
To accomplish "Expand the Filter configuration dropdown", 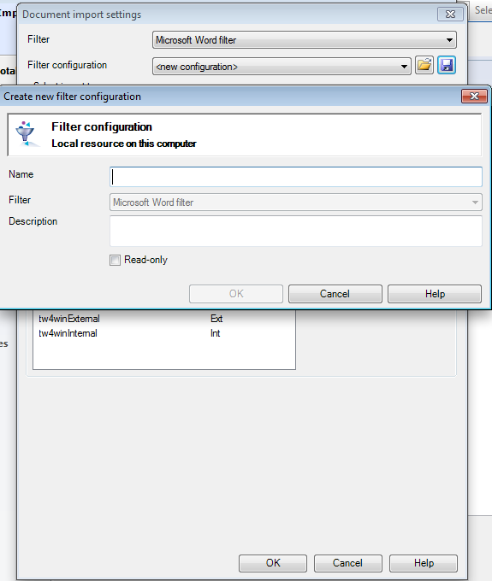I will (282, 67).
